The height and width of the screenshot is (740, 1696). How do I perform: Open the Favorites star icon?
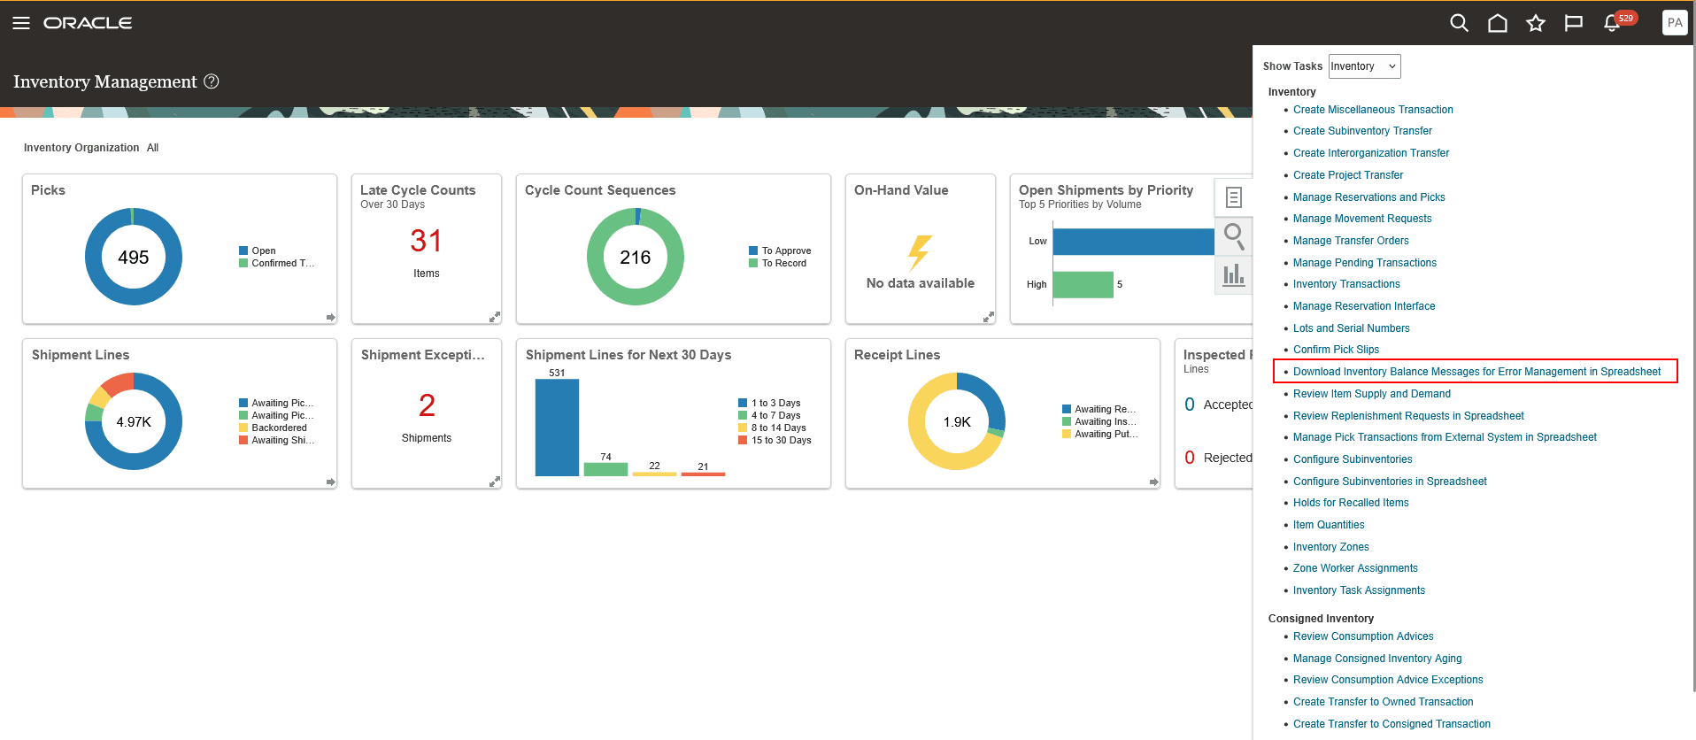pos(1535,23)
